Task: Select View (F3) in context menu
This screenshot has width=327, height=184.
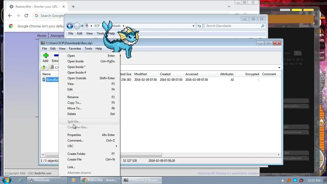Action: (x=89, y=84)
